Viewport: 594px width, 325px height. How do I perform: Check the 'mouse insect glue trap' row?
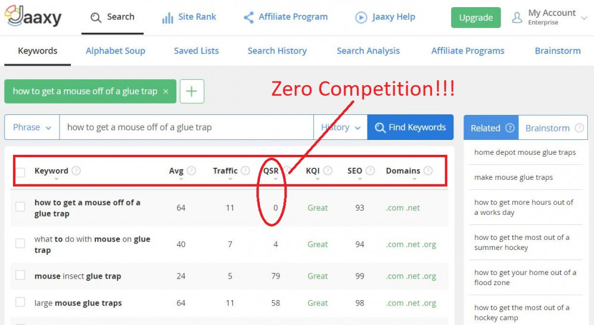pyautogui.click(x=20, y=275)
